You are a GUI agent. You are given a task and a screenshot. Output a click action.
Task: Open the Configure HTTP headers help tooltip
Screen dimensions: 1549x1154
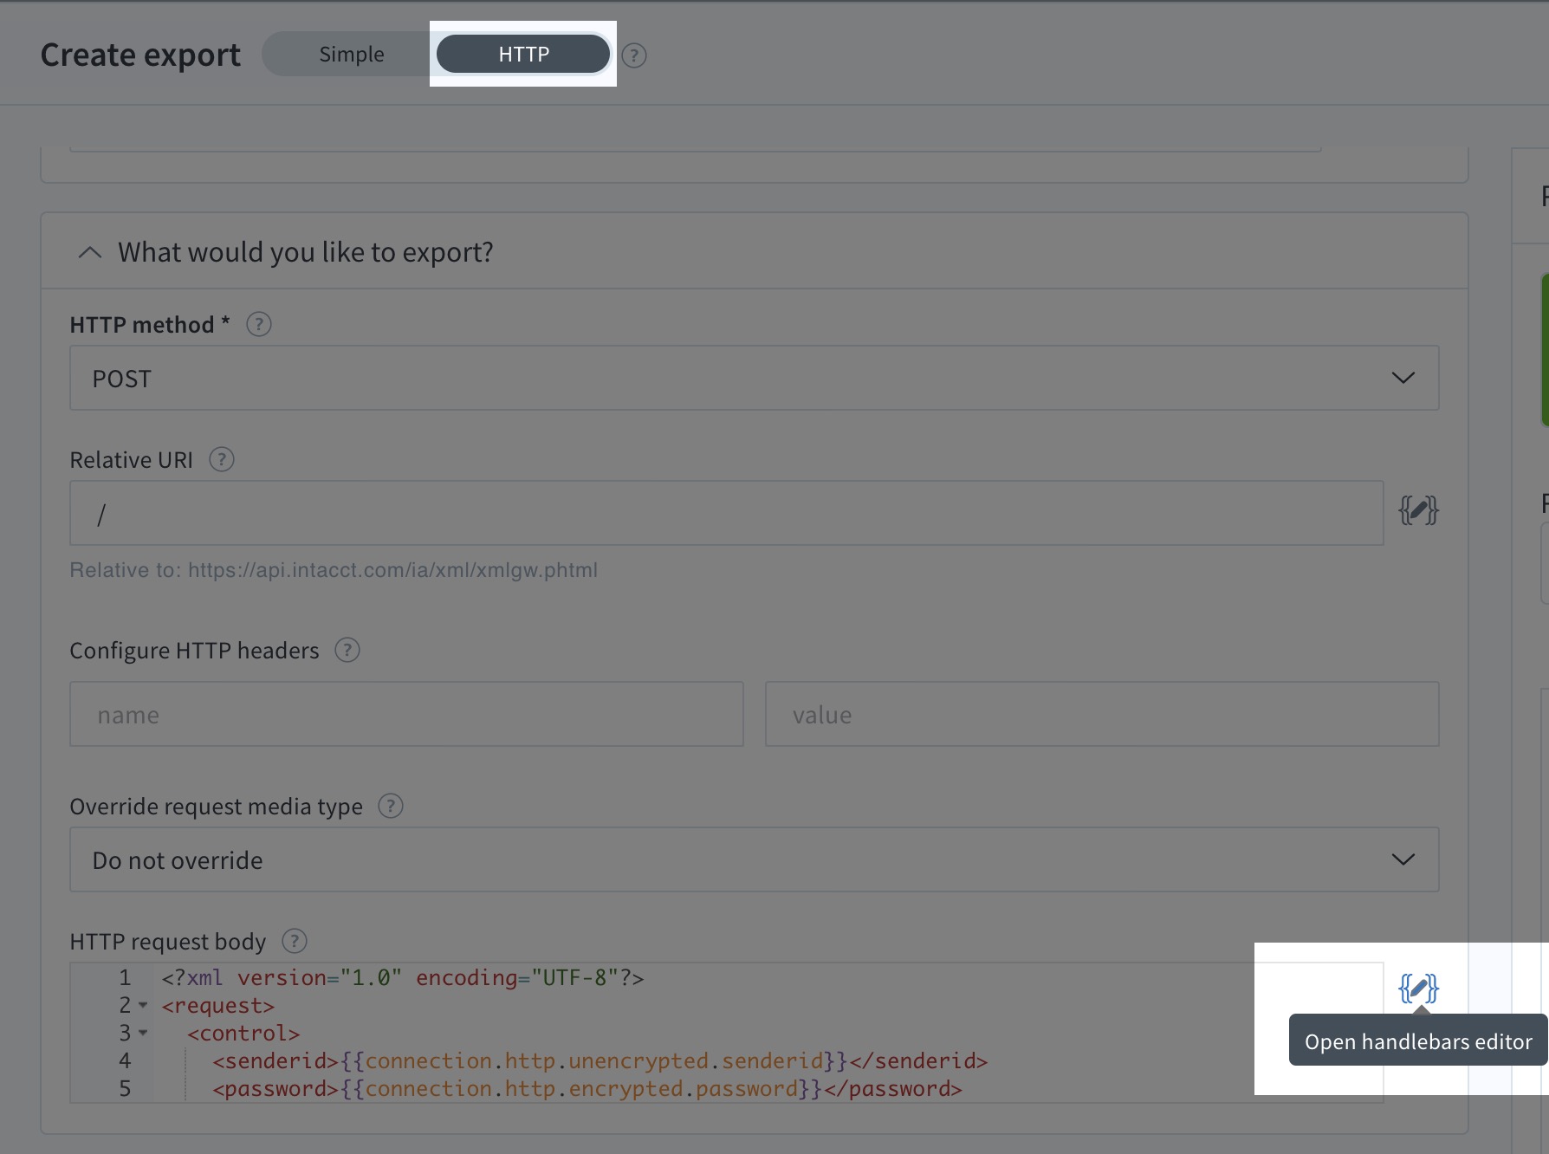(347, 651)
